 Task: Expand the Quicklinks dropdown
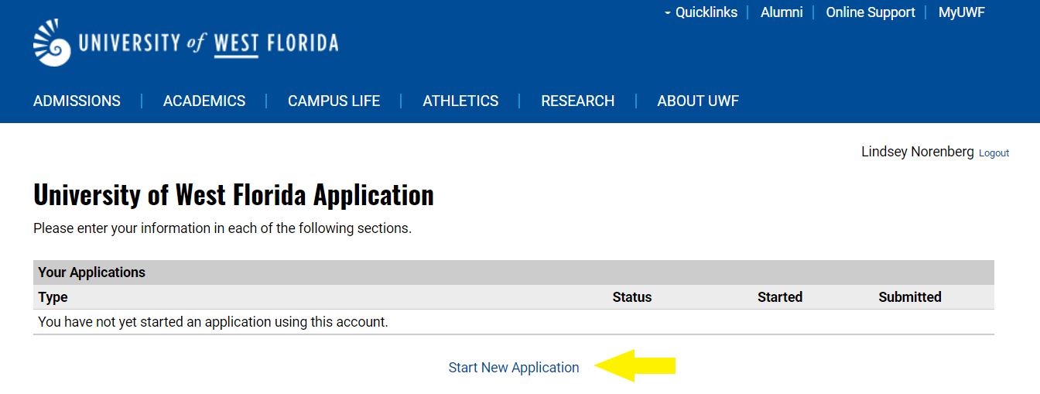point(701,12)
